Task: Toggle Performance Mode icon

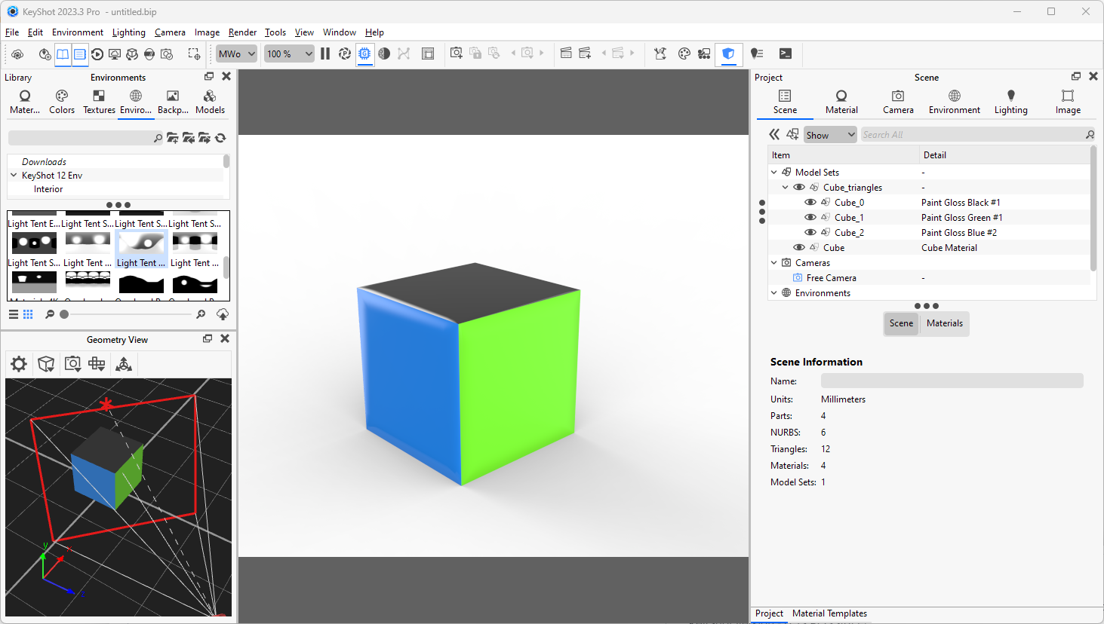Action: [345, 54]
